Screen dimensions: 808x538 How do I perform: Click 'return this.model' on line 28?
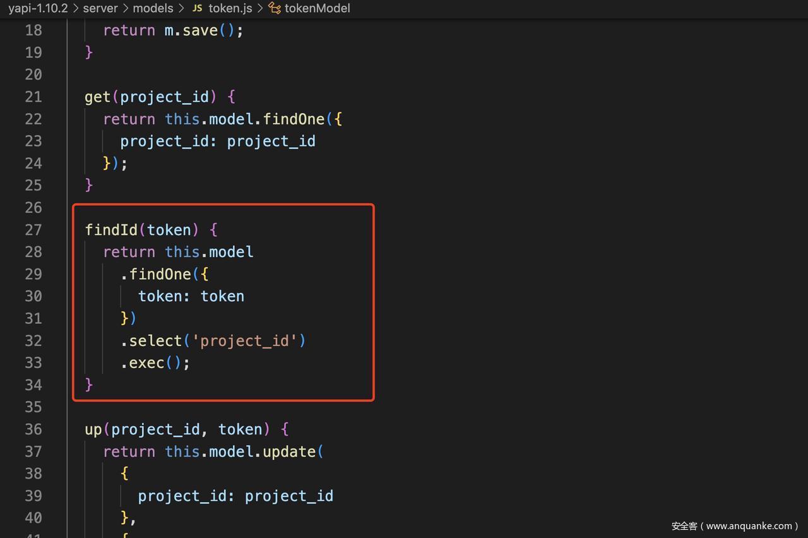178,252
